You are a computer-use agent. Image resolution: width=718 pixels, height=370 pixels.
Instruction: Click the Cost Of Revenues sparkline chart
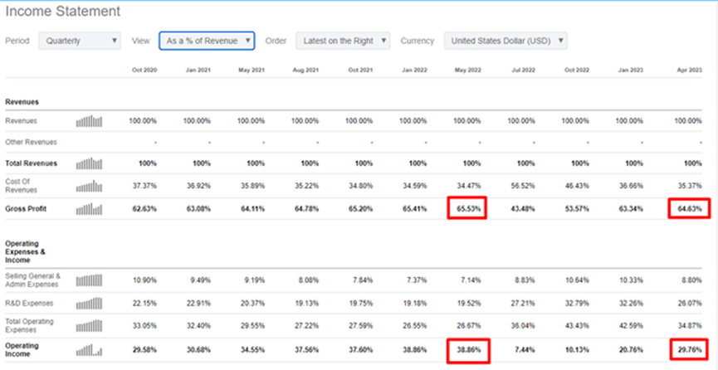[x=90, y=186]
